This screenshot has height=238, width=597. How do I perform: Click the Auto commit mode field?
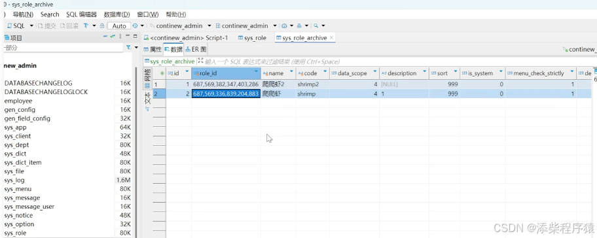pos(119,26)
